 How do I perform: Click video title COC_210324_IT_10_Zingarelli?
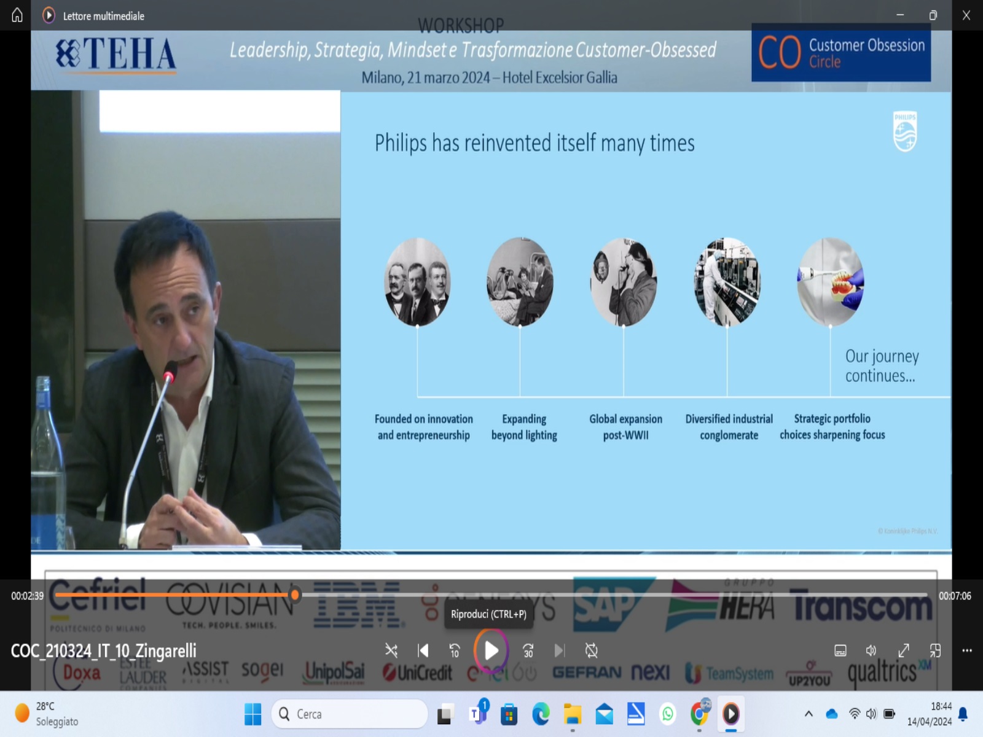[x=104, y=650]
